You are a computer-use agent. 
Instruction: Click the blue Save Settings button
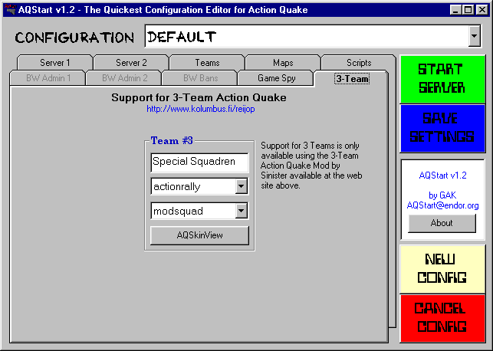(442, 128)
